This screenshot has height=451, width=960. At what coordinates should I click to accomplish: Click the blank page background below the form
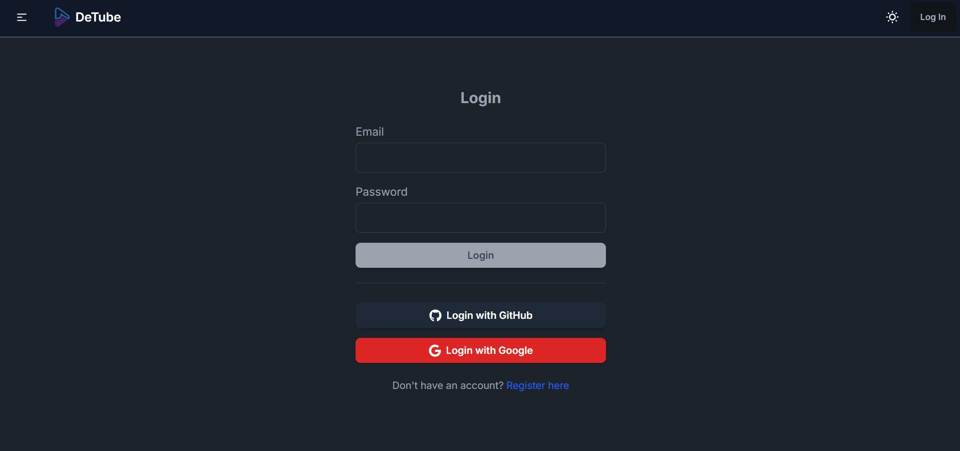pos(480,425)
